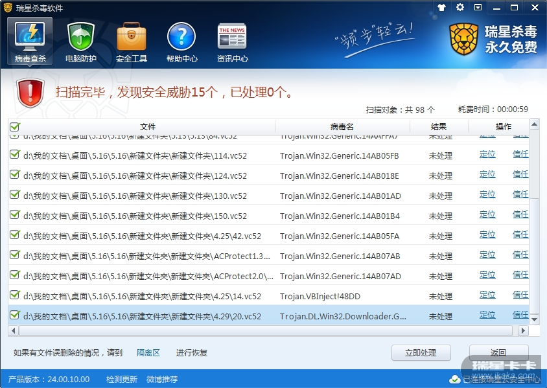Click the 产品版本：24.00.10.00 text

[49, 380]
